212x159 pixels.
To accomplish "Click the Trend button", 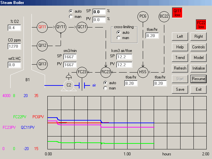I will click(x=180, y=58).
